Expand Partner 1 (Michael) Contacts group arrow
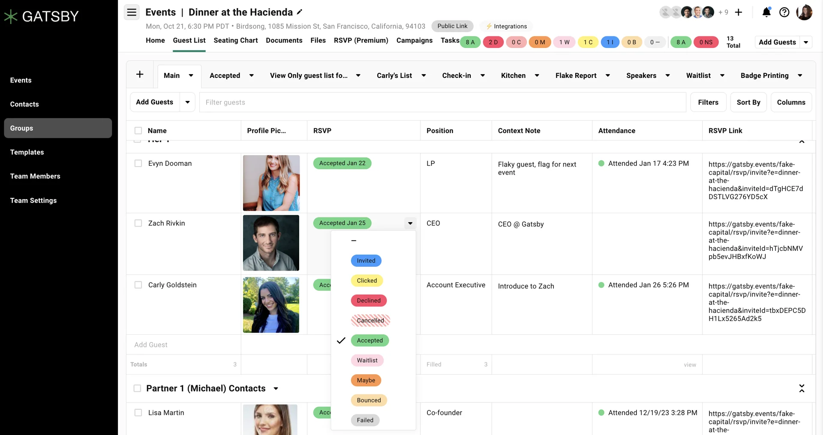The image size is (823, 435). (x=276, y=389)
